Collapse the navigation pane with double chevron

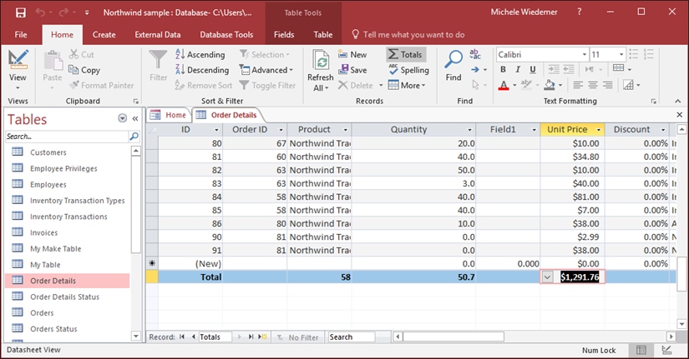[135, 118]
